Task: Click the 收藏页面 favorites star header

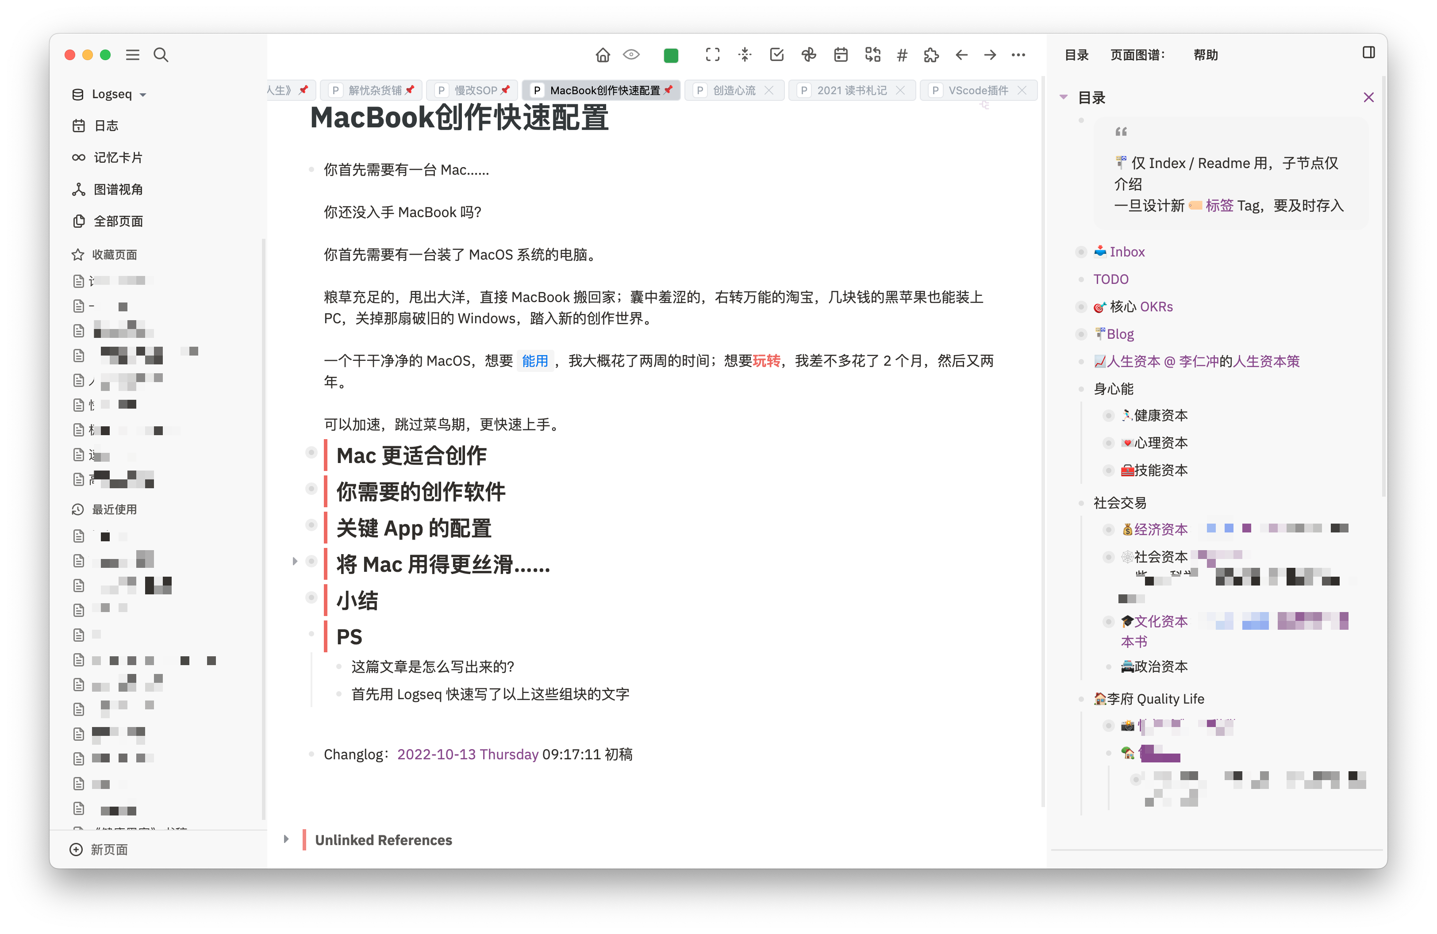Action: [x=78, y=255]
